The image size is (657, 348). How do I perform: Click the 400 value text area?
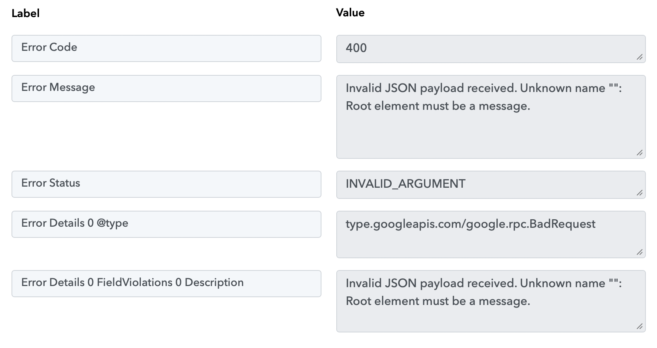pyautogui.click(x=491, y=49)
